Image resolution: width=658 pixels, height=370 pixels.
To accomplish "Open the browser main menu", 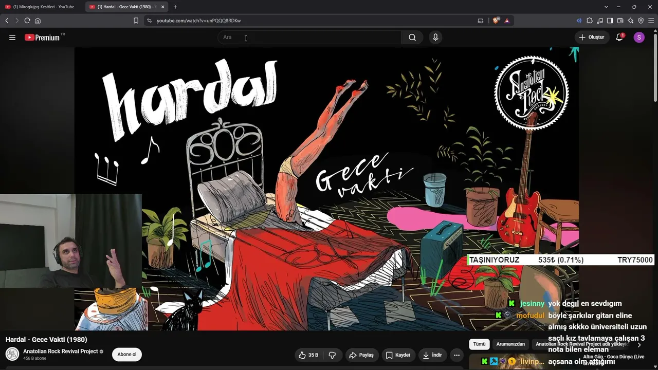I will [x=651, y=21].
